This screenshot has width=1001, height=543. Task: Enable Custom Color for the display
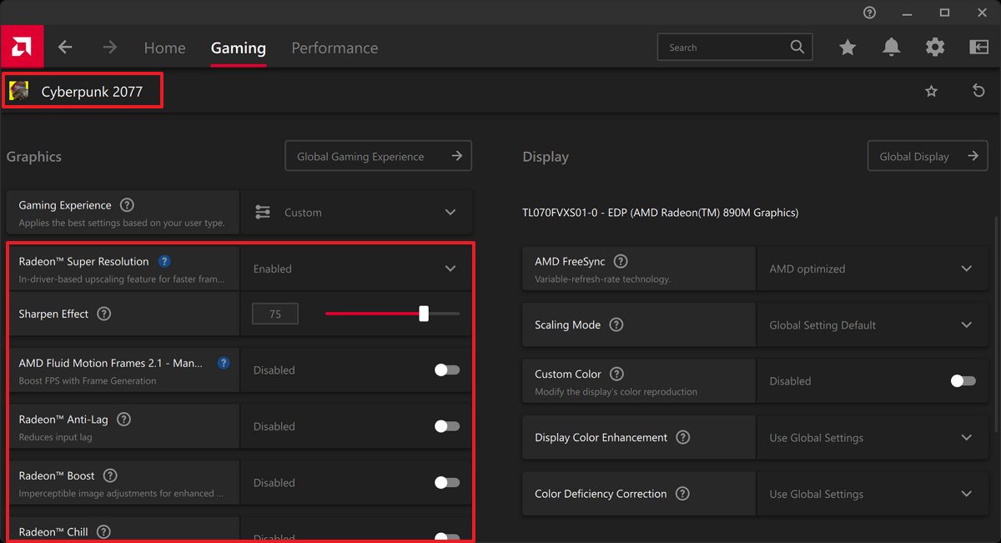[x=962, y=380]
